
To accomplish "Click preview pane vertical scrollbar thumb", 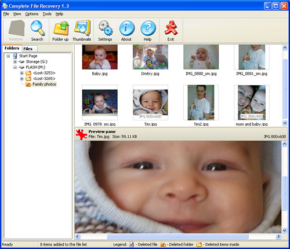I will 284,193.
